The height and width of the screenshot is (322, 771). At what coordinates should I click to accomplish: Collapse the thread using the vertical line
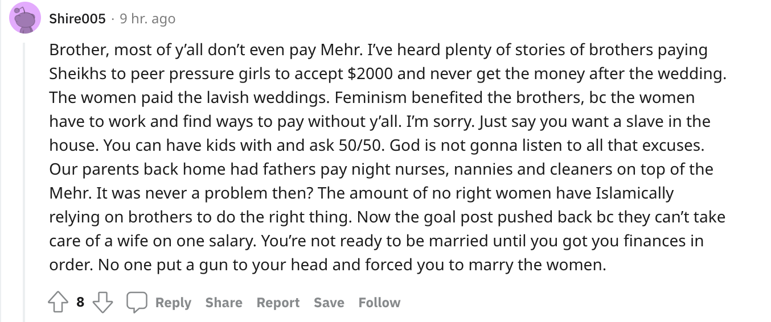pyautogui.click(x=24, y=182)
